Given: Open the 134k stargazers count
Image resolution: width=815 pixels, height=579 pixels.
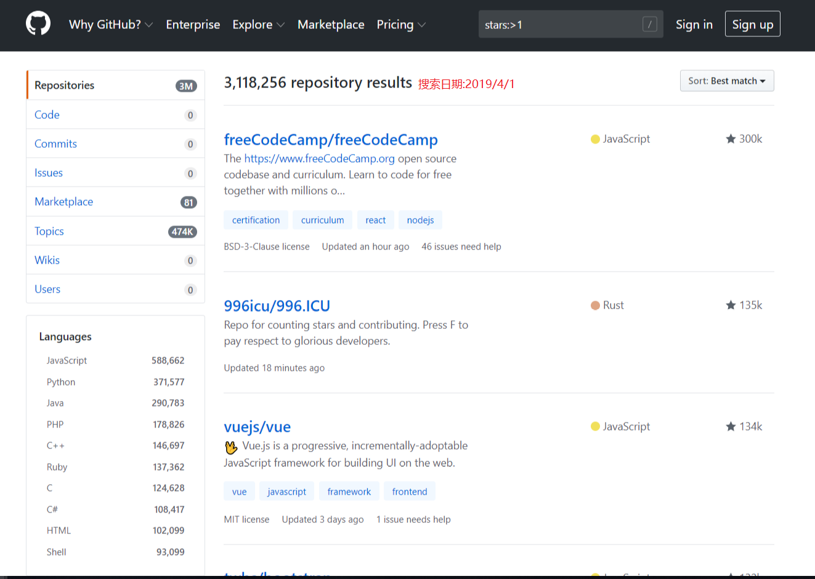Looking at the screenshot, I should tap(744, 426).
